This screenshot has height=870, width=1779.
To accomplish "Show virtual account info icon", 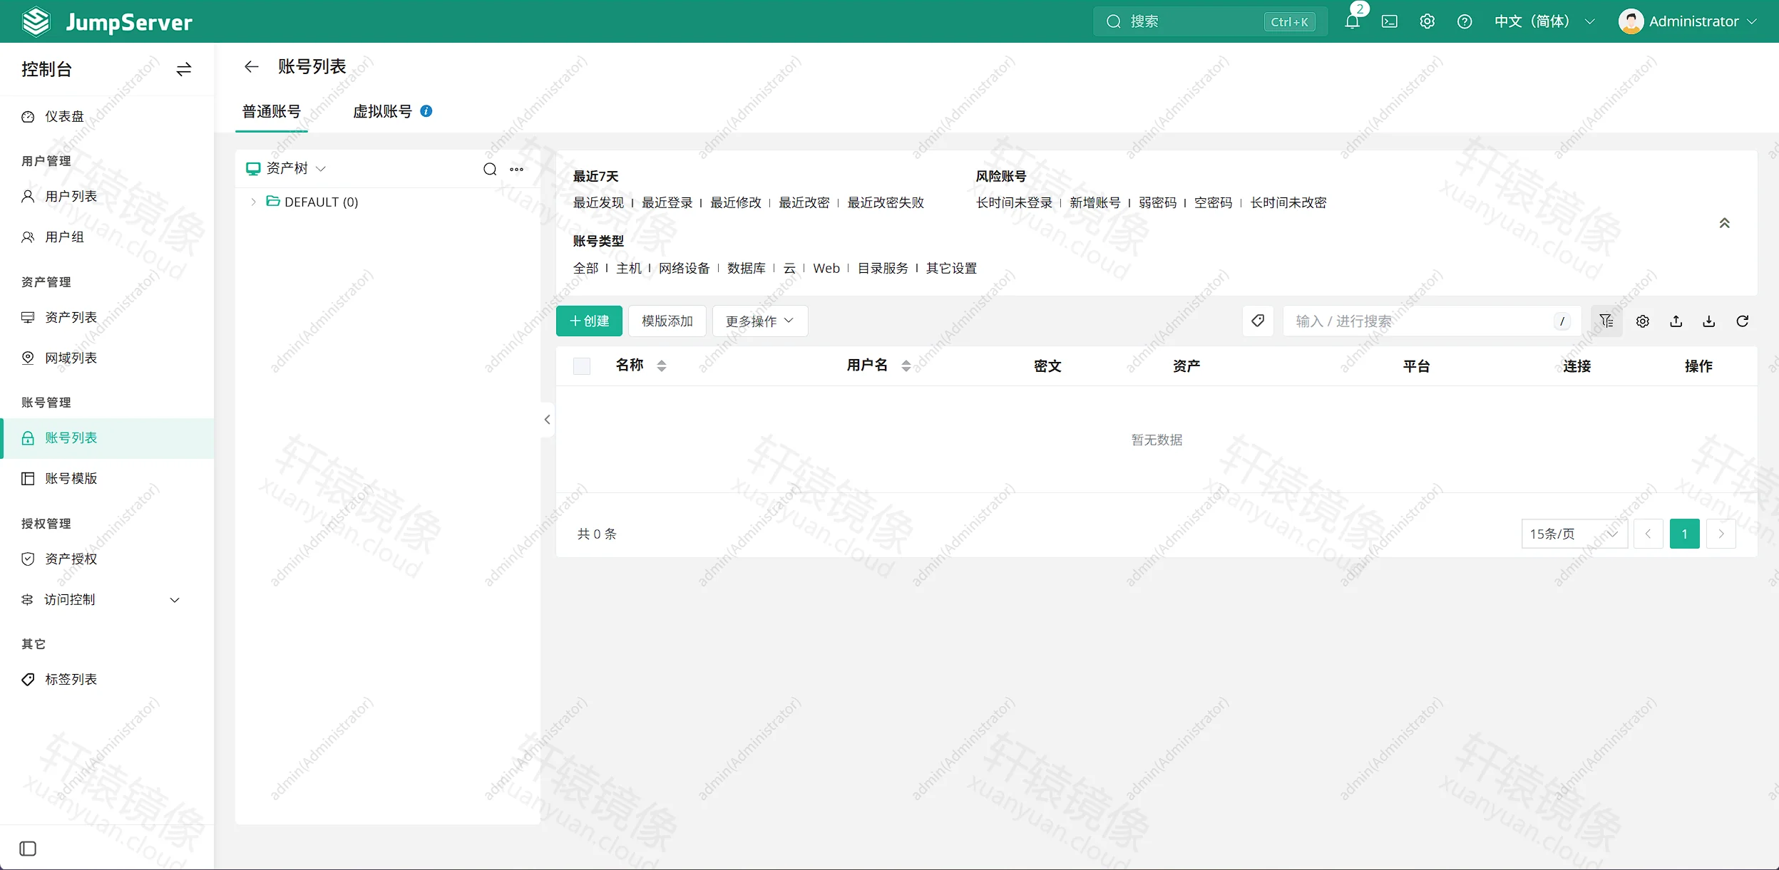I will coord(426,111).
